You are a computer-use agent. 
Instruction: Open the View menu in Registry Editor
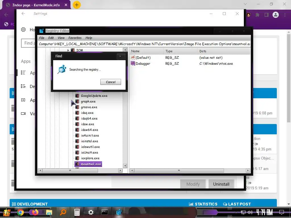coord(61,38)
